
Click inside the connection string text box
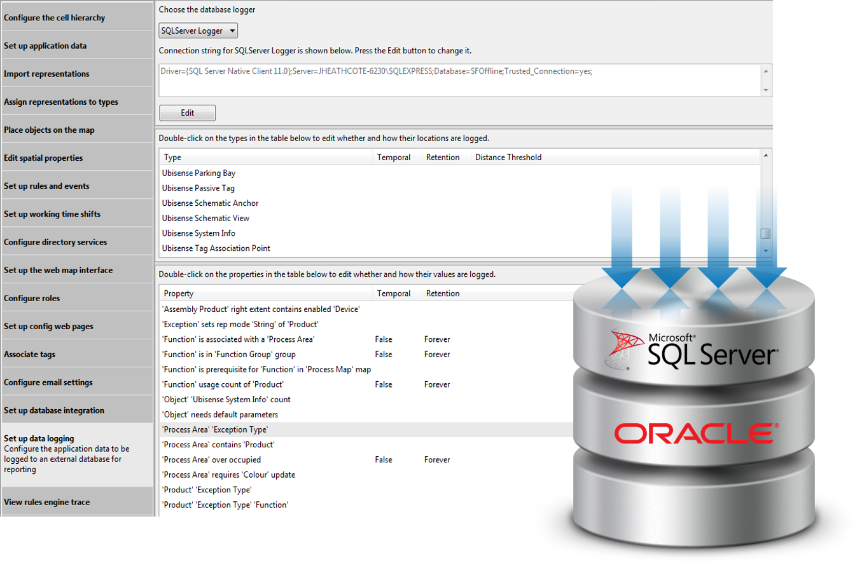point(460,80)
